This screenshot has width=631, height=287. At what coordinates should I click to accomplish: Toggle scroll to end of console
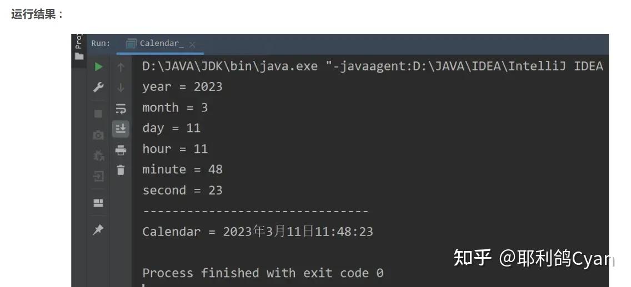click(x=121, y=129)
